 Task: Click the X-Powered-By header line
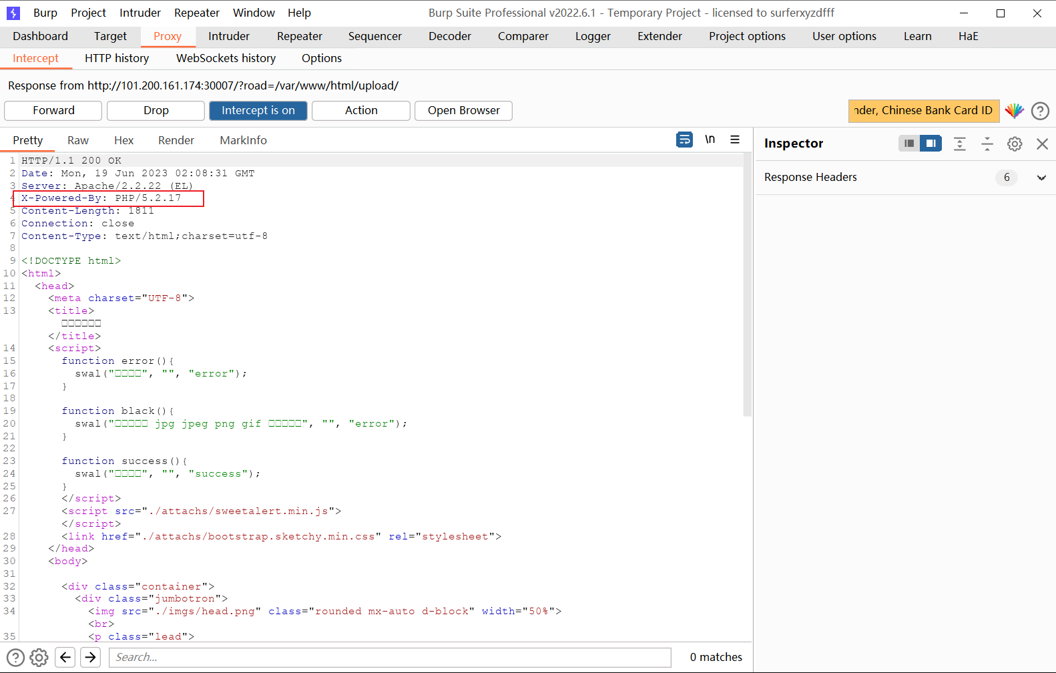point(101,198)
